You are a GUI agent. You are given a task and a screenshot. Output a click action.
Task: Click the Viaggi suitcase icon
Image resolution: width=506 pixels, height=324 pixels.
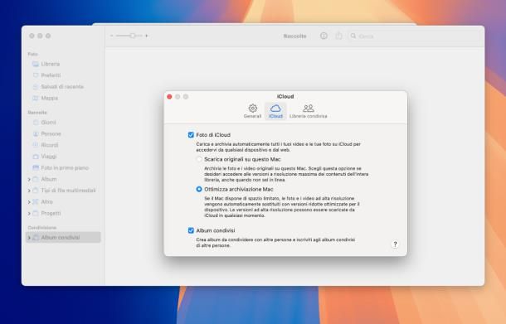coord(36,157)
